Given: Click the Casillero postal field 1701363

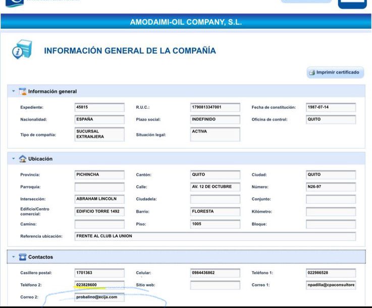Looking at the screenshot, I should click(x=99, y=273).
